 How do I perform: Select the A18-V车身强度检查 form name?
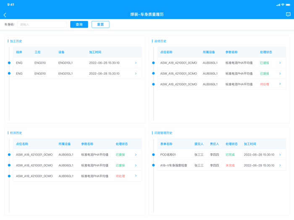pyautogui.click(x=173, y=166)
